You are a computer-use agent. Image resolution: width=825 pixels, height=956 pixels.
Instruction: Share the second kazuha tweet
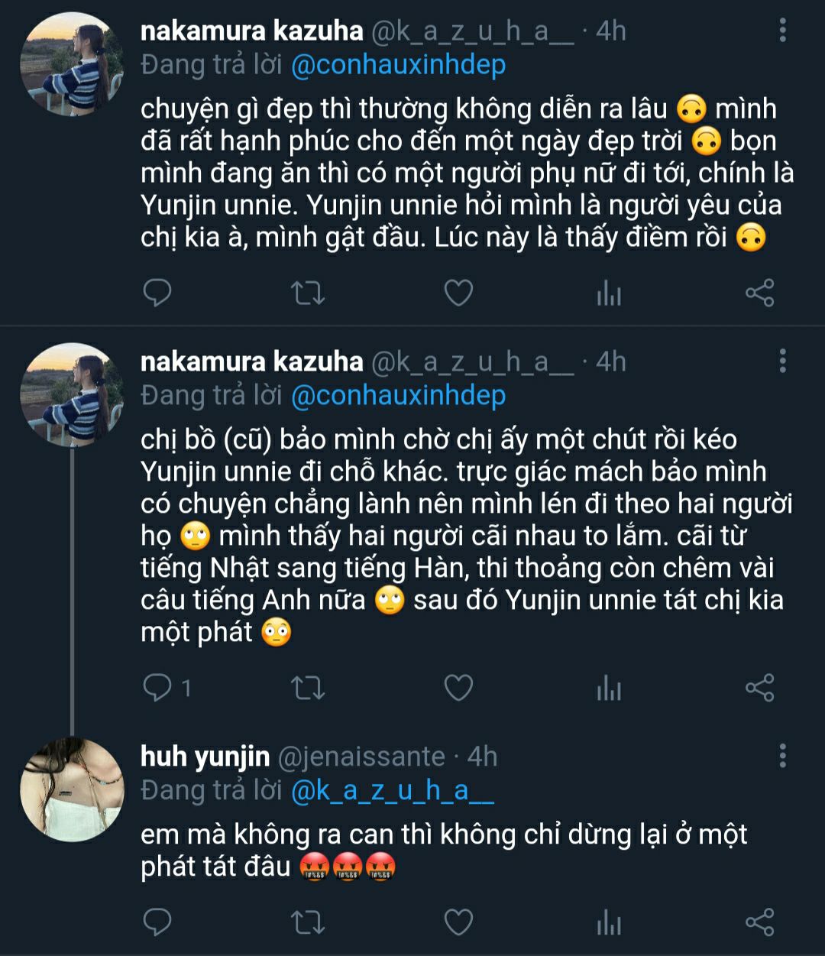759,689
